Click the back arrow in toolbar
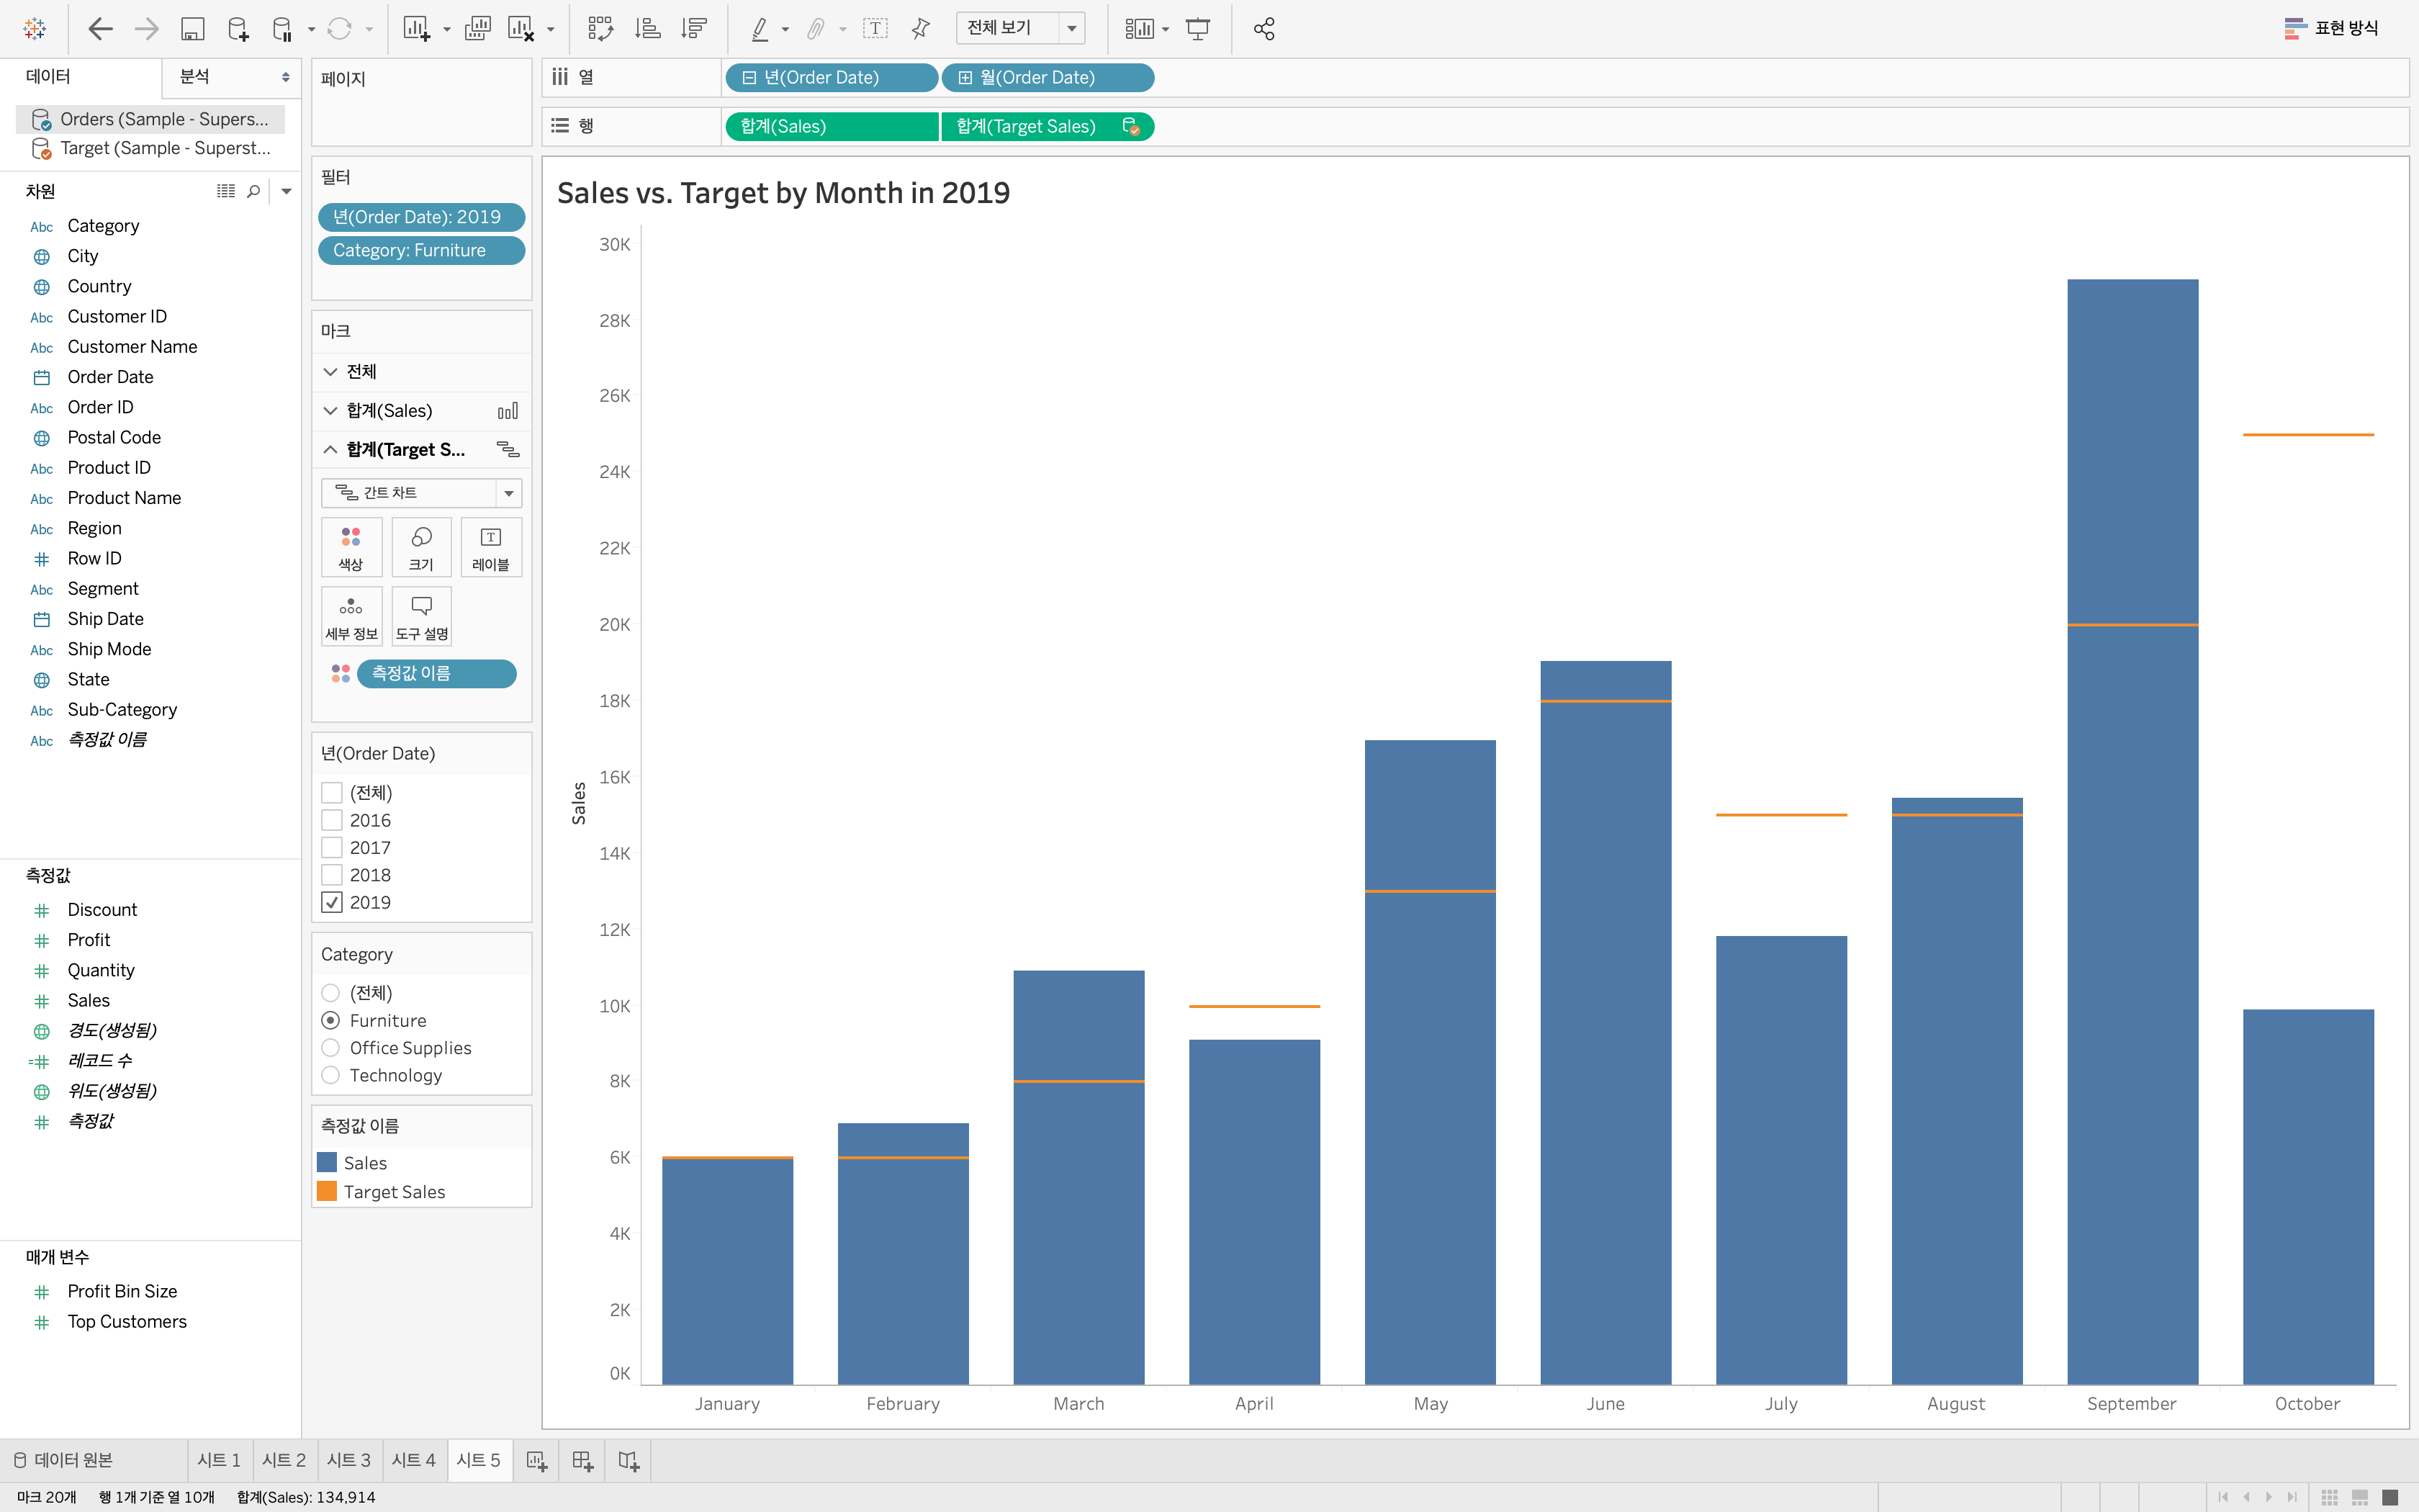Screen dimensions: 2419x1512 [x=100, y=29]
